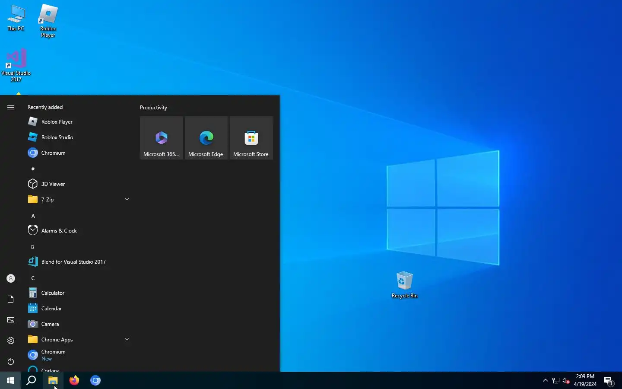
Task: Open the clock showing 2:09 PM
Action: [x=585, y=380]
